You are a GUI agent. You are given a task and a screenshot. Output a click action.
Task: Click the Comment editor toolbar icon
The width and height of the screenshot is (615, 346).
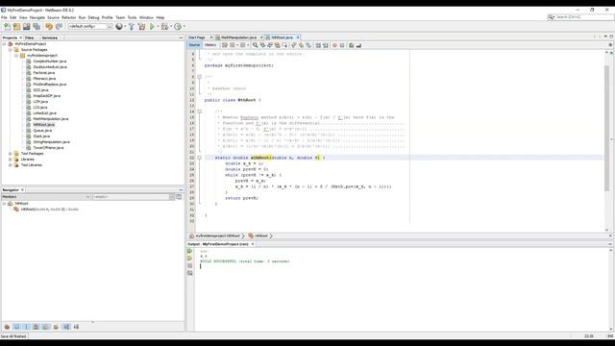(x=352, y=45)
